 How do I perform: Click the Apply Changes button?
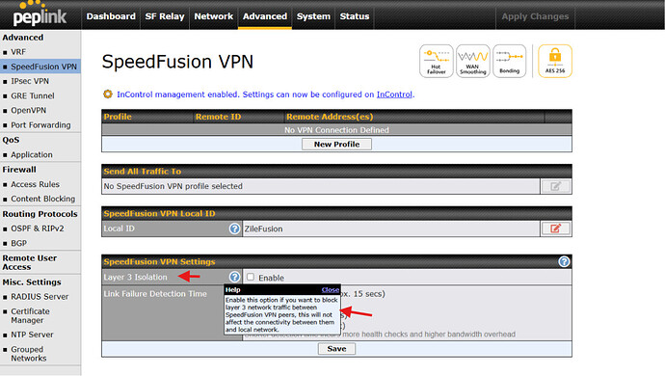[535, 16]
